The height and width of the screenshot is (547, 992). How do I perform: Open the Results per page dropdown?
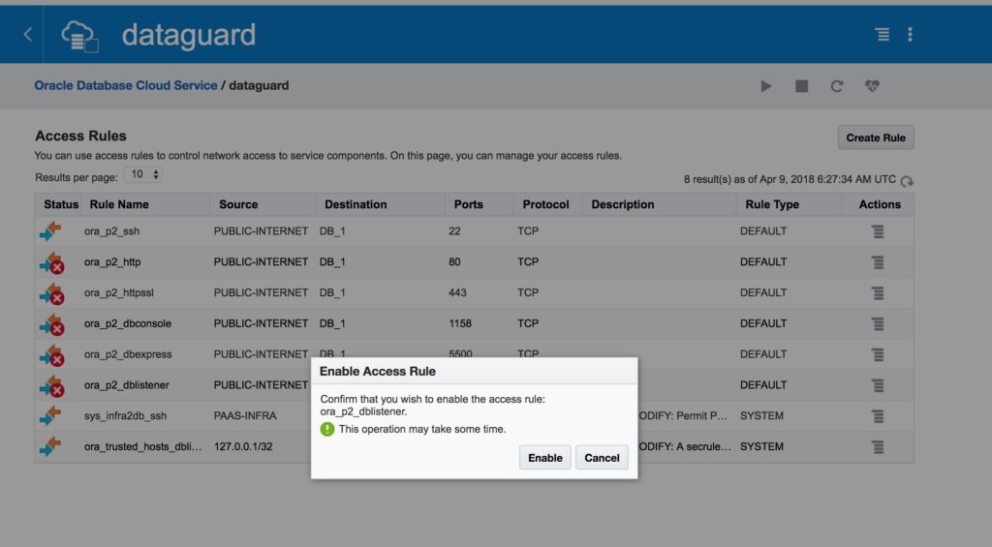pyautogui.click(x=143, y=175)
